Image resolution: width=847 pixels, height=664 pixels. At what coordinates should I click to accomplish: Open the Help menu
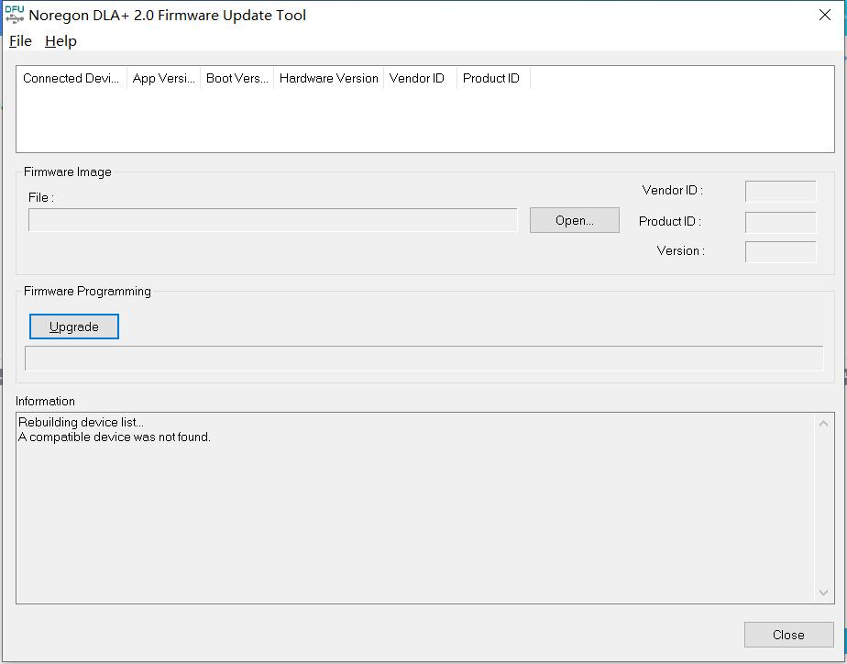point(60,41)
